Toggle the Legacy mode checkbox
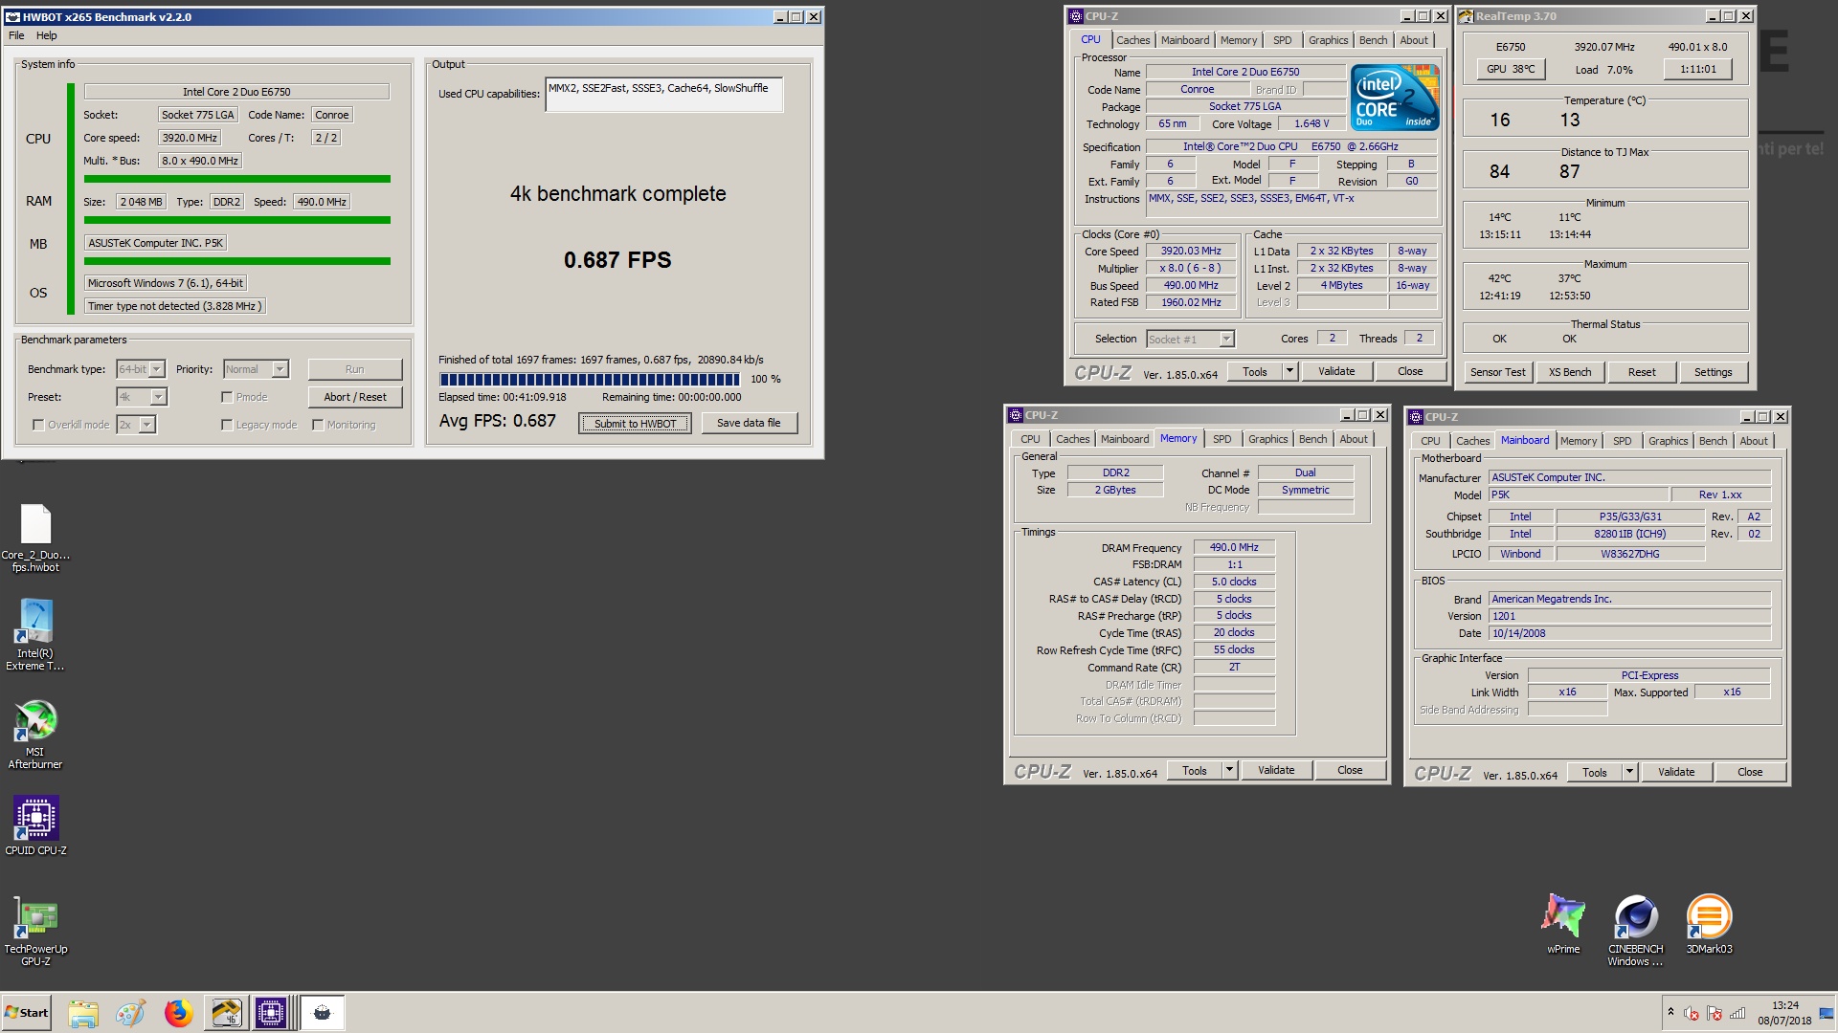 coord(227,425)
